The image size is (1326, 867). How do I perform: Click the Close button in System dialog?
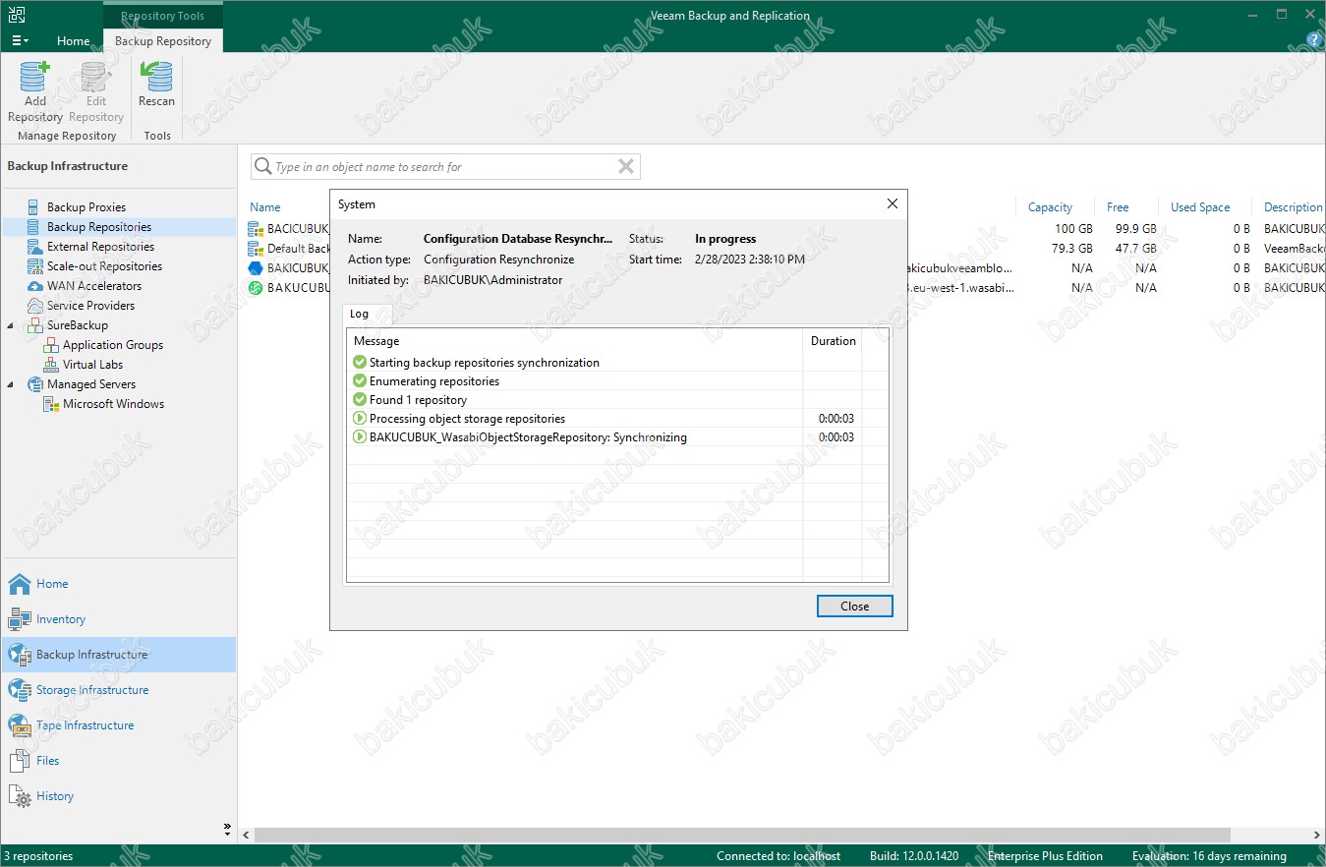point(855,607)
